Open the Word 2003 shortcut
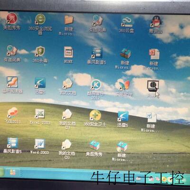The image size is (190, 190). click(x=39, y=144)
